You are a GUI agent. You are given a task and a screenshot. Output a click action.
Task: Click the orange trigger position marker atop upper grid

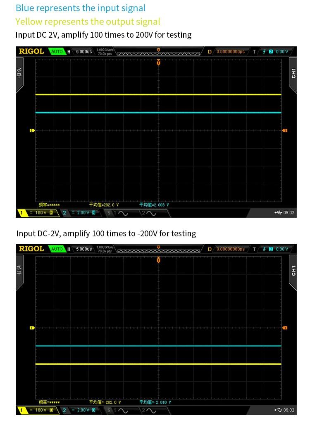[158, 62]
